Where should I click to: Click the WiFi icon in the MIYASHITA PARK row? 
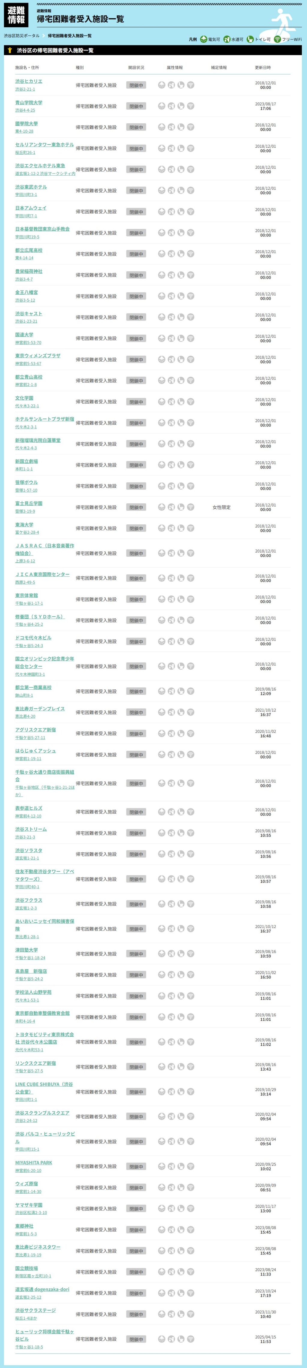point(190,1166)
